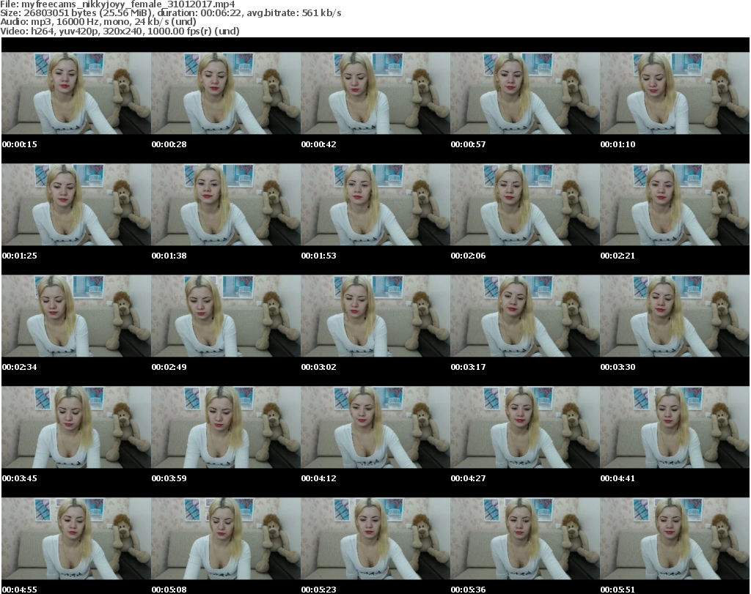Click the timestamp label 00:03:30
This screenshot has width=751, height=594.
(618, 367)
